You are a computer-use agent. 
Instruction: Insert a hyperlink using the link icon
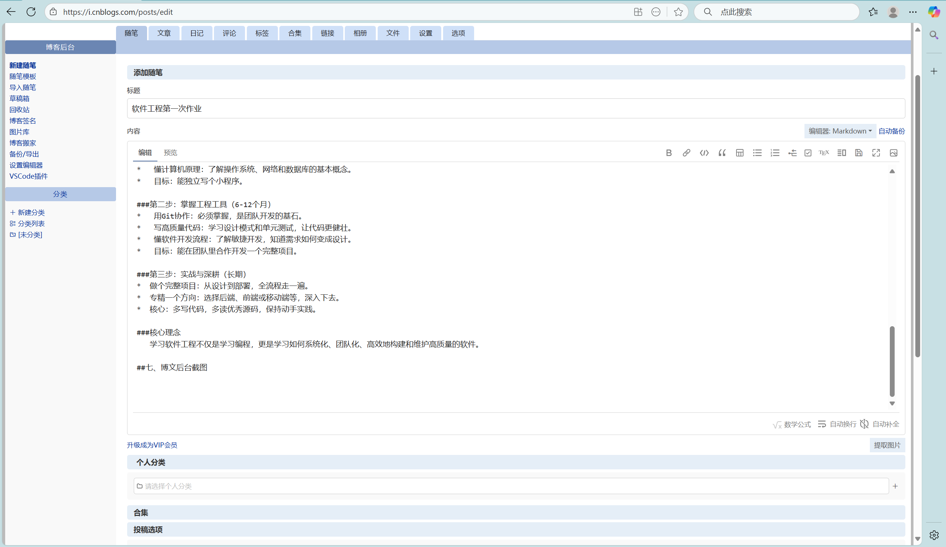(686, 153)
